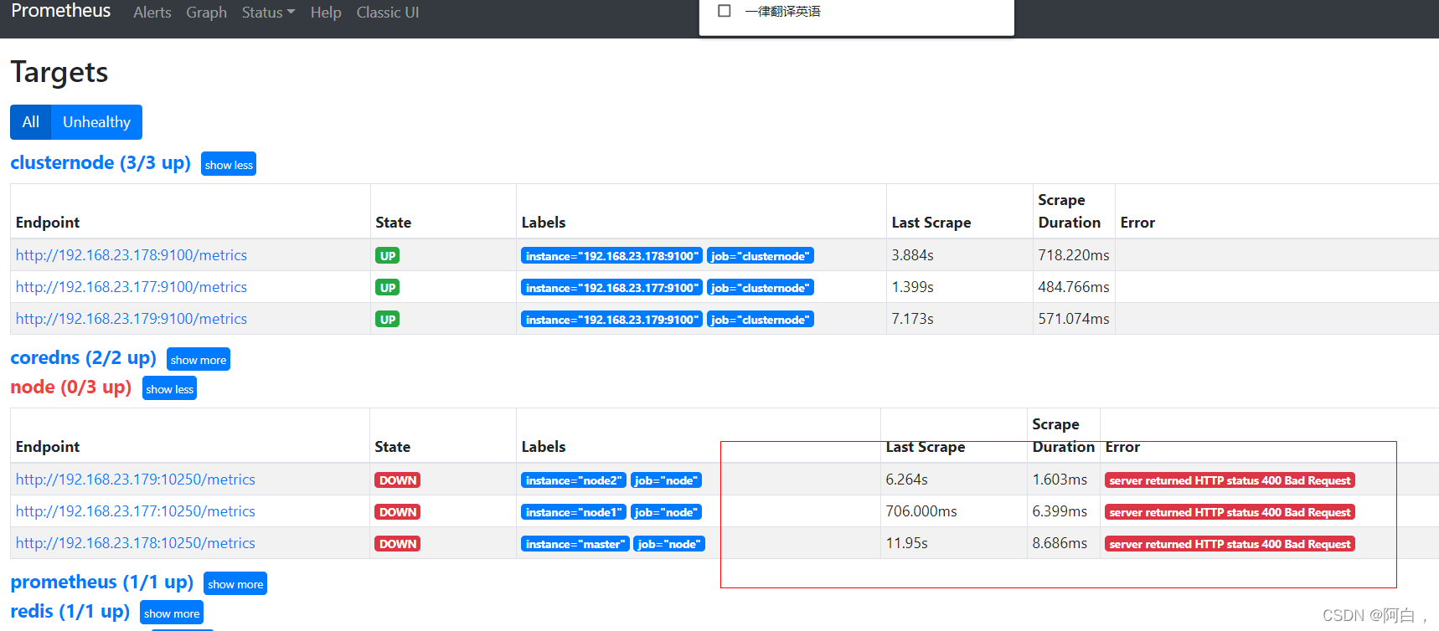Open 192.168.23.178:10250 metrics endpoint
The width and height of the screenshot is (1439, 631).
(136, 543)
